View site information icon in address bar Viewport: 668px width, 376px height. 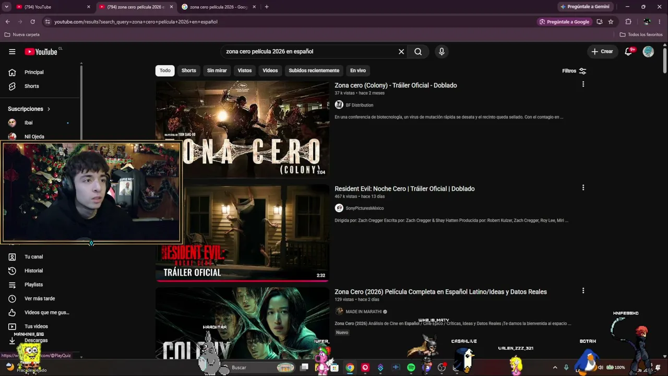(x=47, y=21)
